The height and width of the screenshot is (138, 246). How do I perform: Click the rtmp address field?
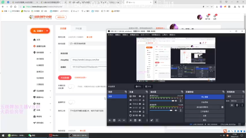tap(89, 60)
